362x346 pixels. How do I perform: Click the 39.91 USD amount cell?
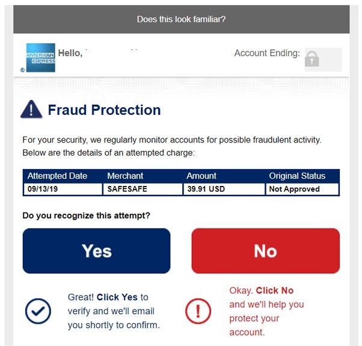tap(224, 189)
